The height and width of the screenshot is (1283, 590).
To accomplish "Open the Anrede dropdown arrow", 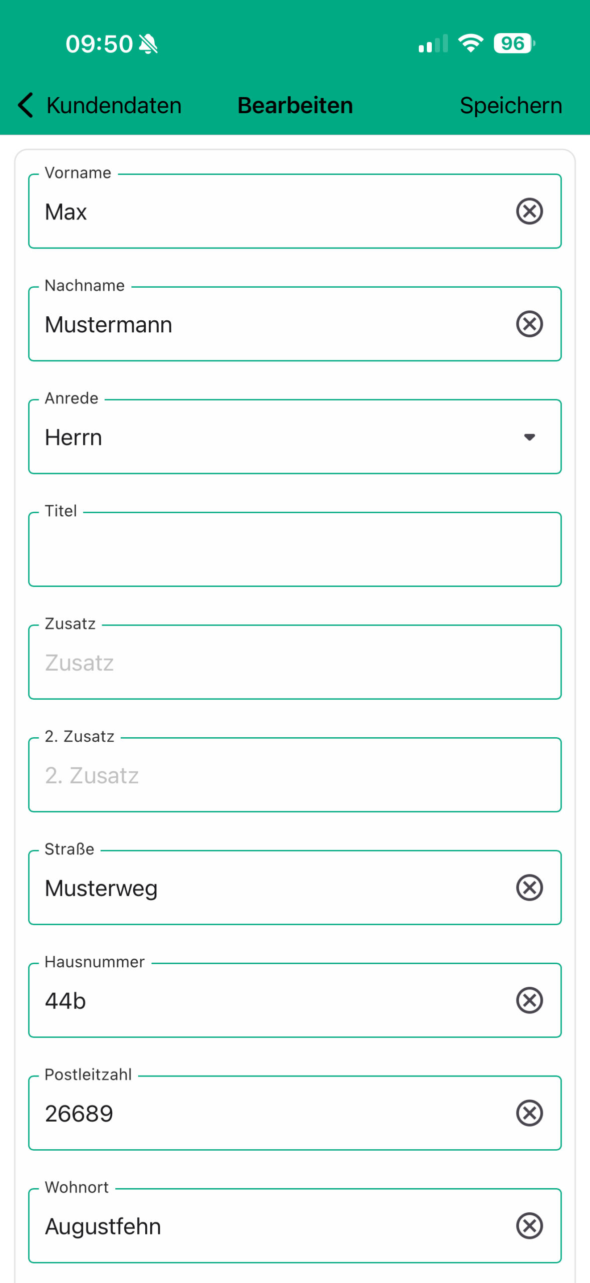I will (x=529, y=437).
